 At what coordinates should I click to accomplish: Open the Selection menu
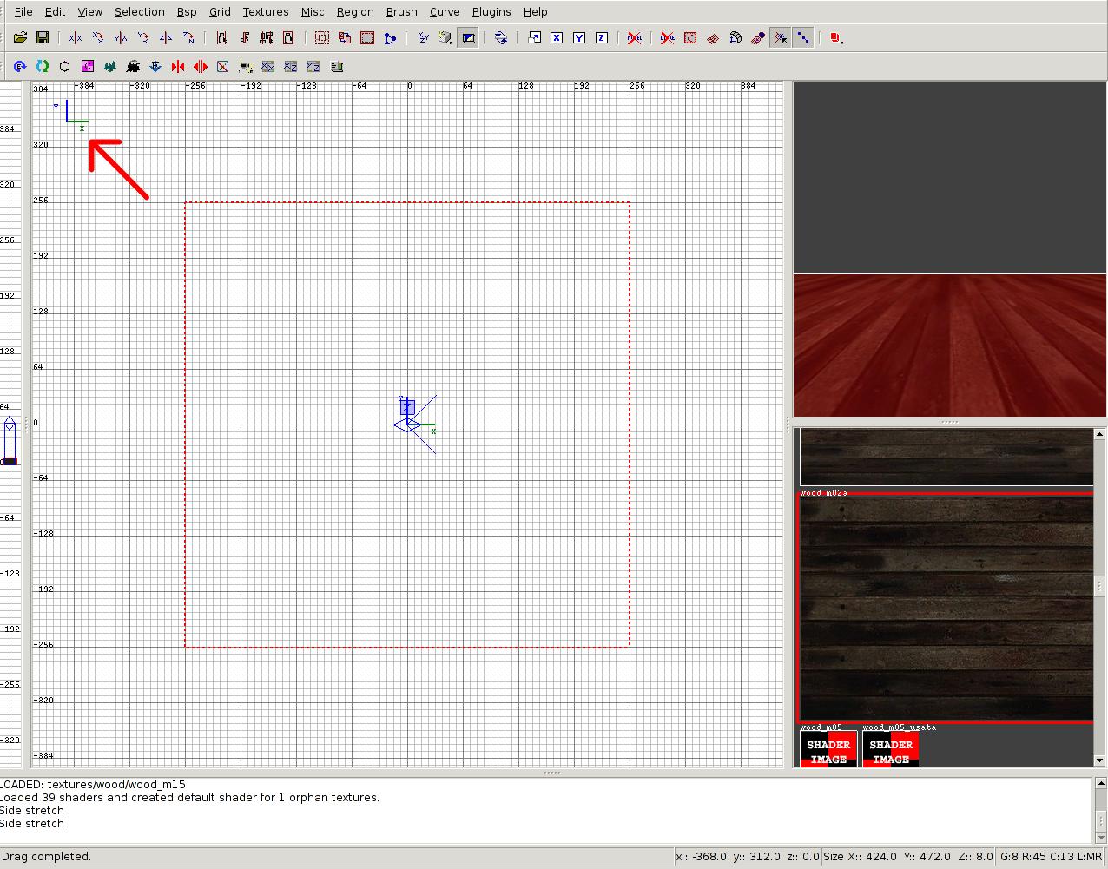tap(139, 11)
